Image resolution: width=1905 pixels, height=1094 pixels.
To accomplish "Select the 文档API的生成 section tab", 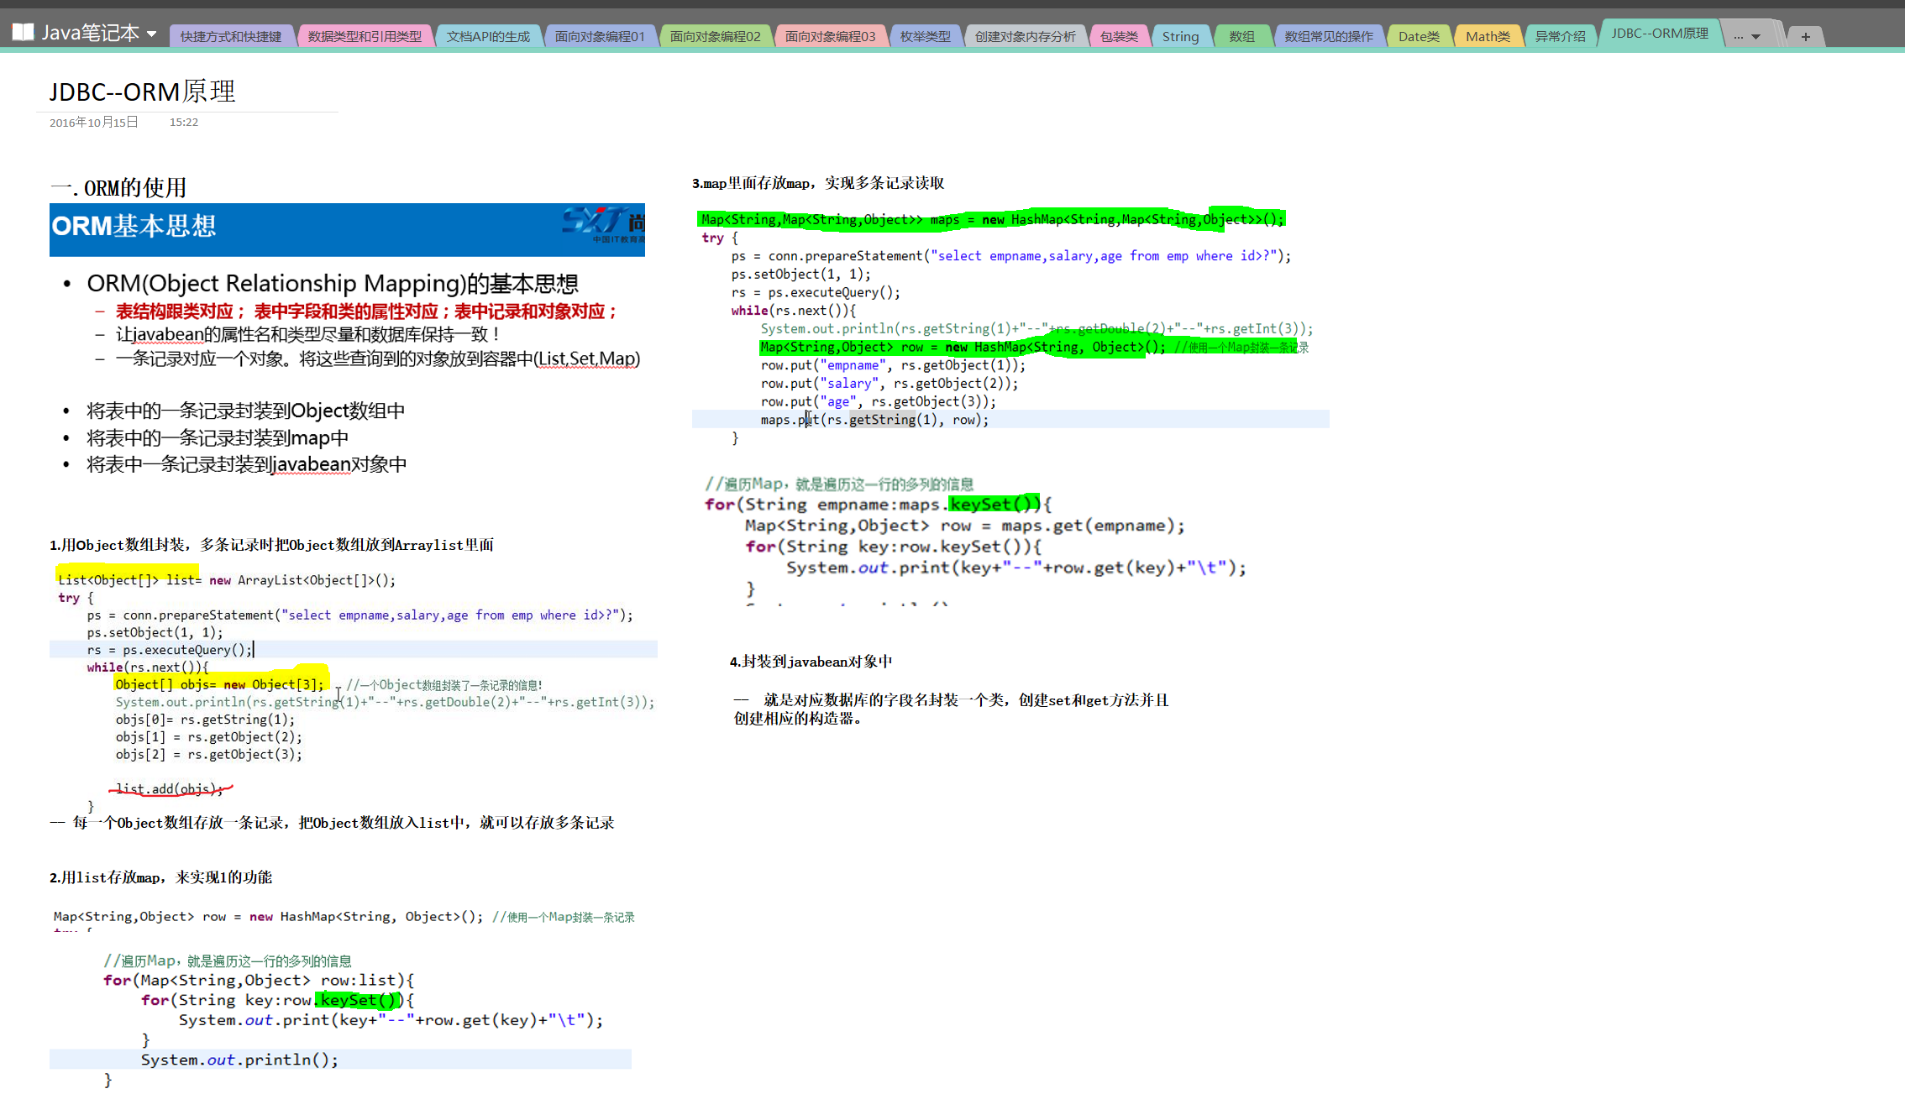I will [488, 36].
